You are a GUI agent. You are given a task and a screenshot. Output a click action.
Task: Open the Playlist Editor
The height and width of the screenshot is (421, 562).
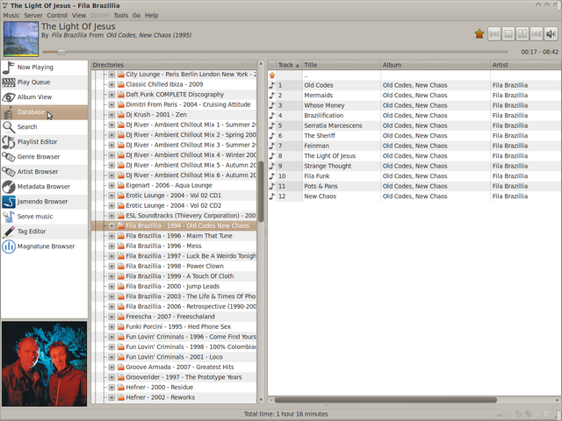coord(44,142)
